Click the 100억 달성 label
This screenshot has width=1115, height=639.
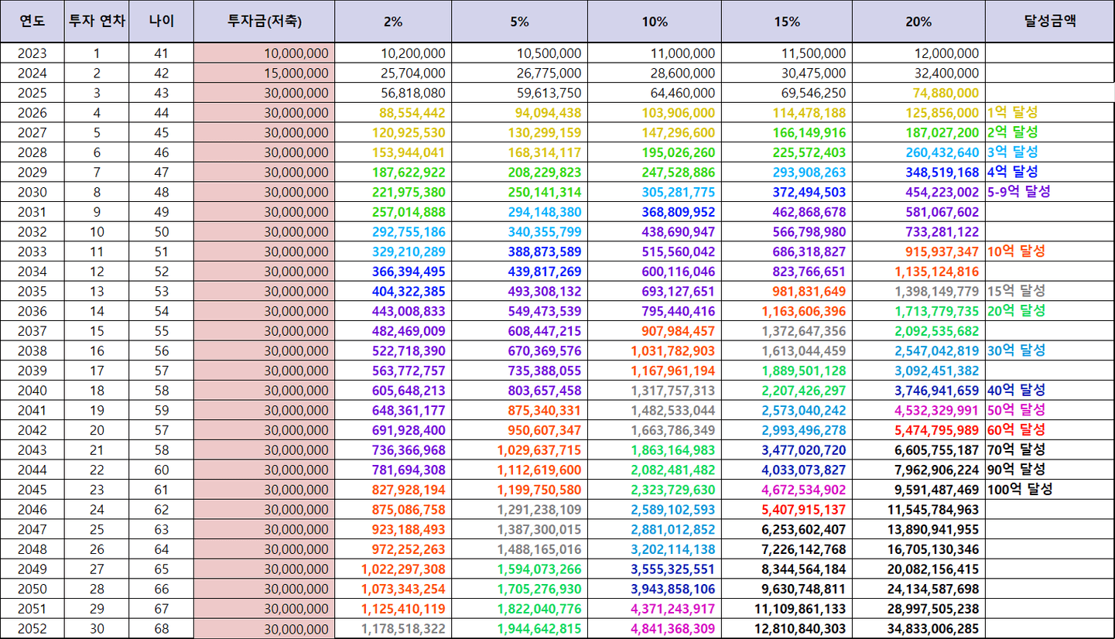point(1020,489)
